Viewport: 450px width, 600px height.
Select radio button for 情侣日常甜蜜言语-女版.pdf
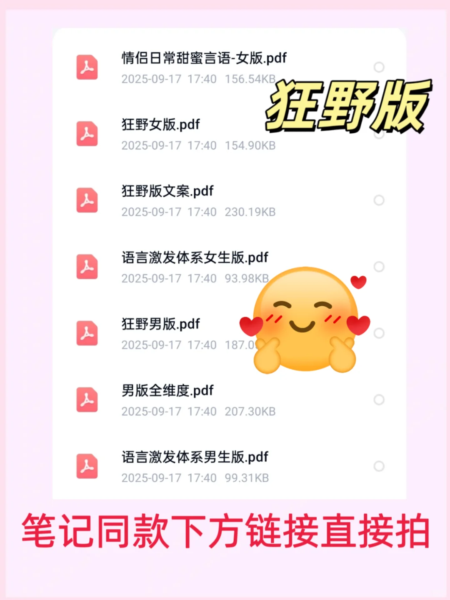pos(379,67)
